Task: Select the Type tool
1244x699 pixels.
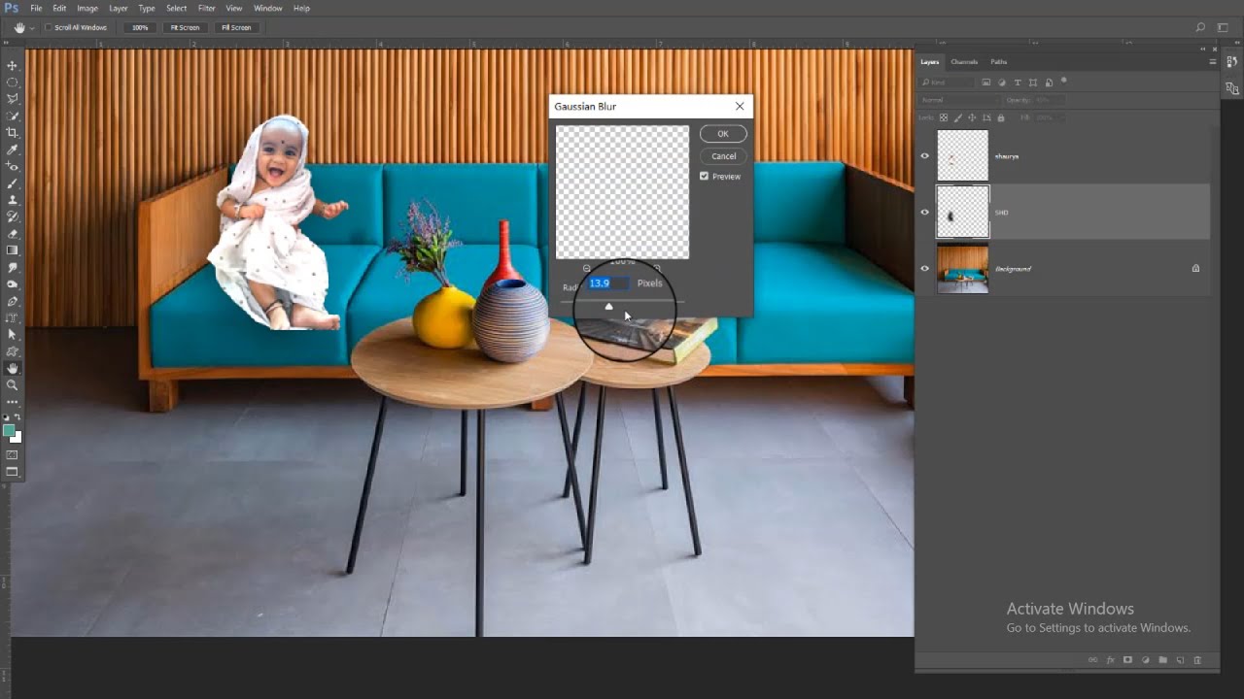Action: [13, 317]
